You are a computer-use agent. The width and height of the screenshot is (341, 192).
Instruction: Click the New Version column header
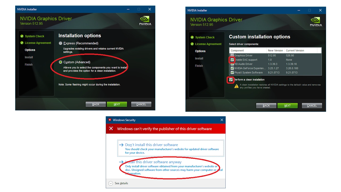275,50
